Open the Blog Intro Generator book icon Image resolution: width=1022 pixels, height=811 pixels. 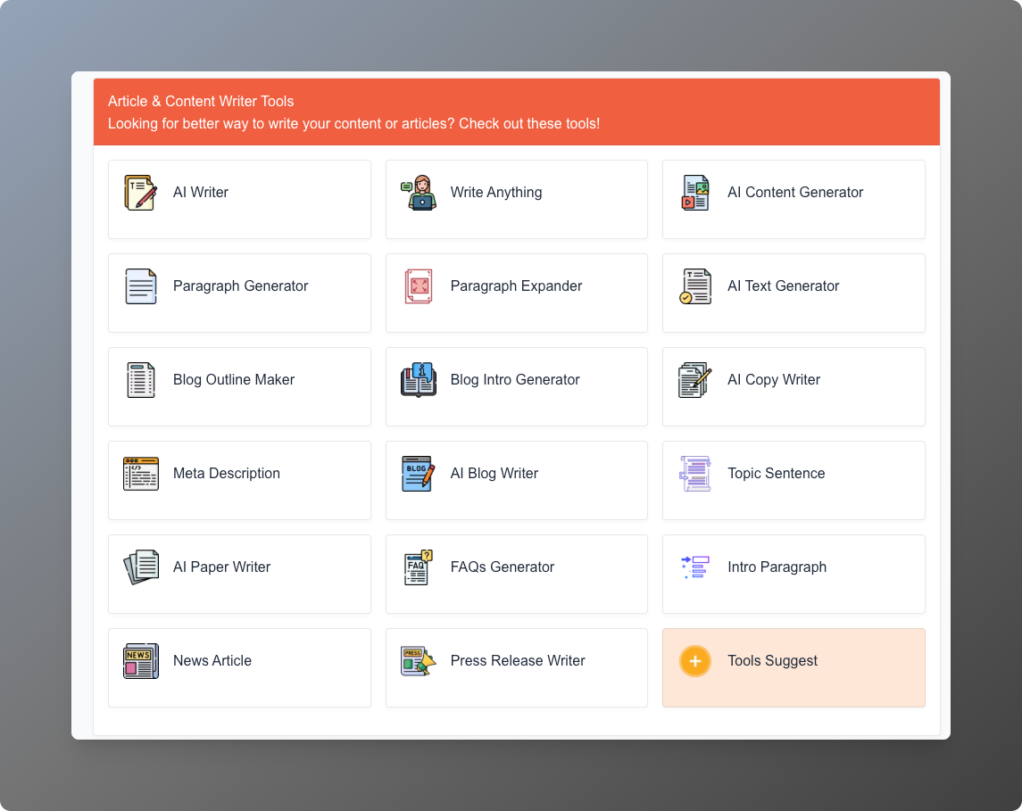(417, 379)
